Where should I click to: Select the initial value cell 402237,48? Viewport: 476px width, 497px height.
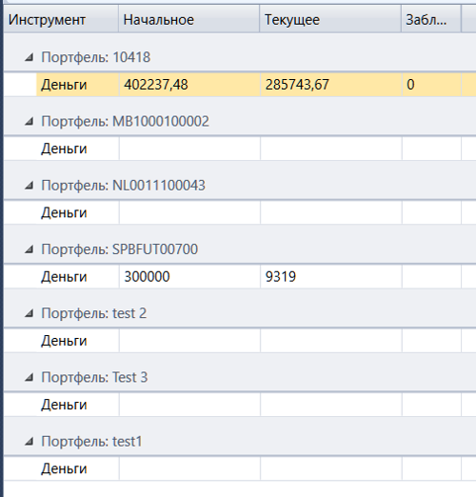(189, 85)
